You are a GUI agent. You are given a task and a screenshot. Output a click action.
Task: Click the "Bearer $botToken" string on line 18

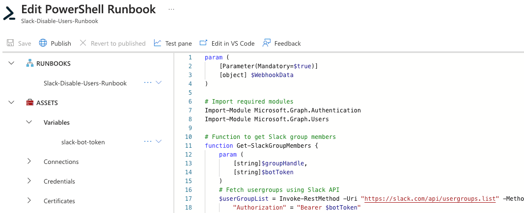(x=328, y=208)
